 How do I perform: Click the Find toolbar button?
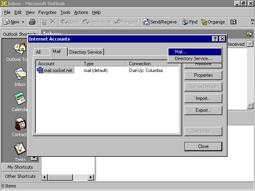coord(190,22)
